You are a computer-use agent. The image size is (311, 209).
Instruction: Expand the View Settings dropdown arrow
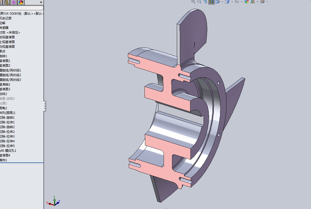point(267,2)
